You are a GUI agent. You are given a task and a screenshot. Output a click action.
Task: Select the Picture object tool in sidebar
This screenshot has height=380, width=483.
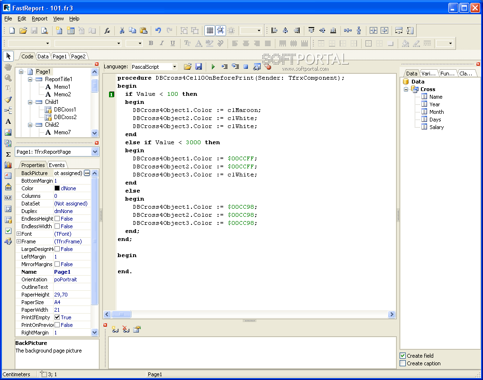pos(8,132)
